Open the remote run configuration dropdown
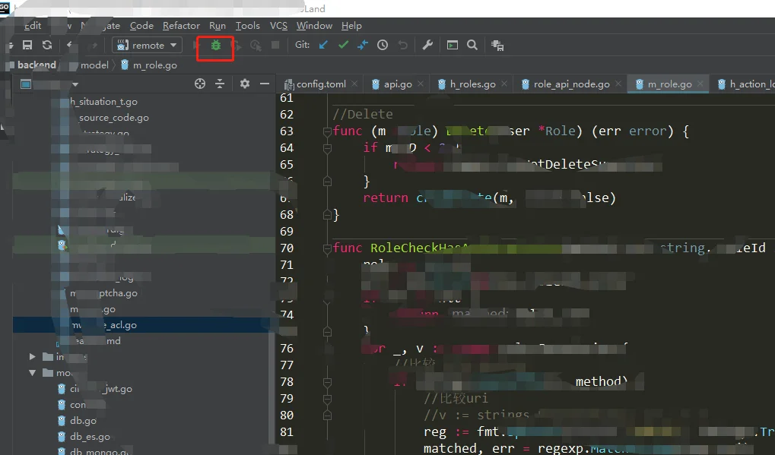775x455 pixels. (x=147, y=46)
